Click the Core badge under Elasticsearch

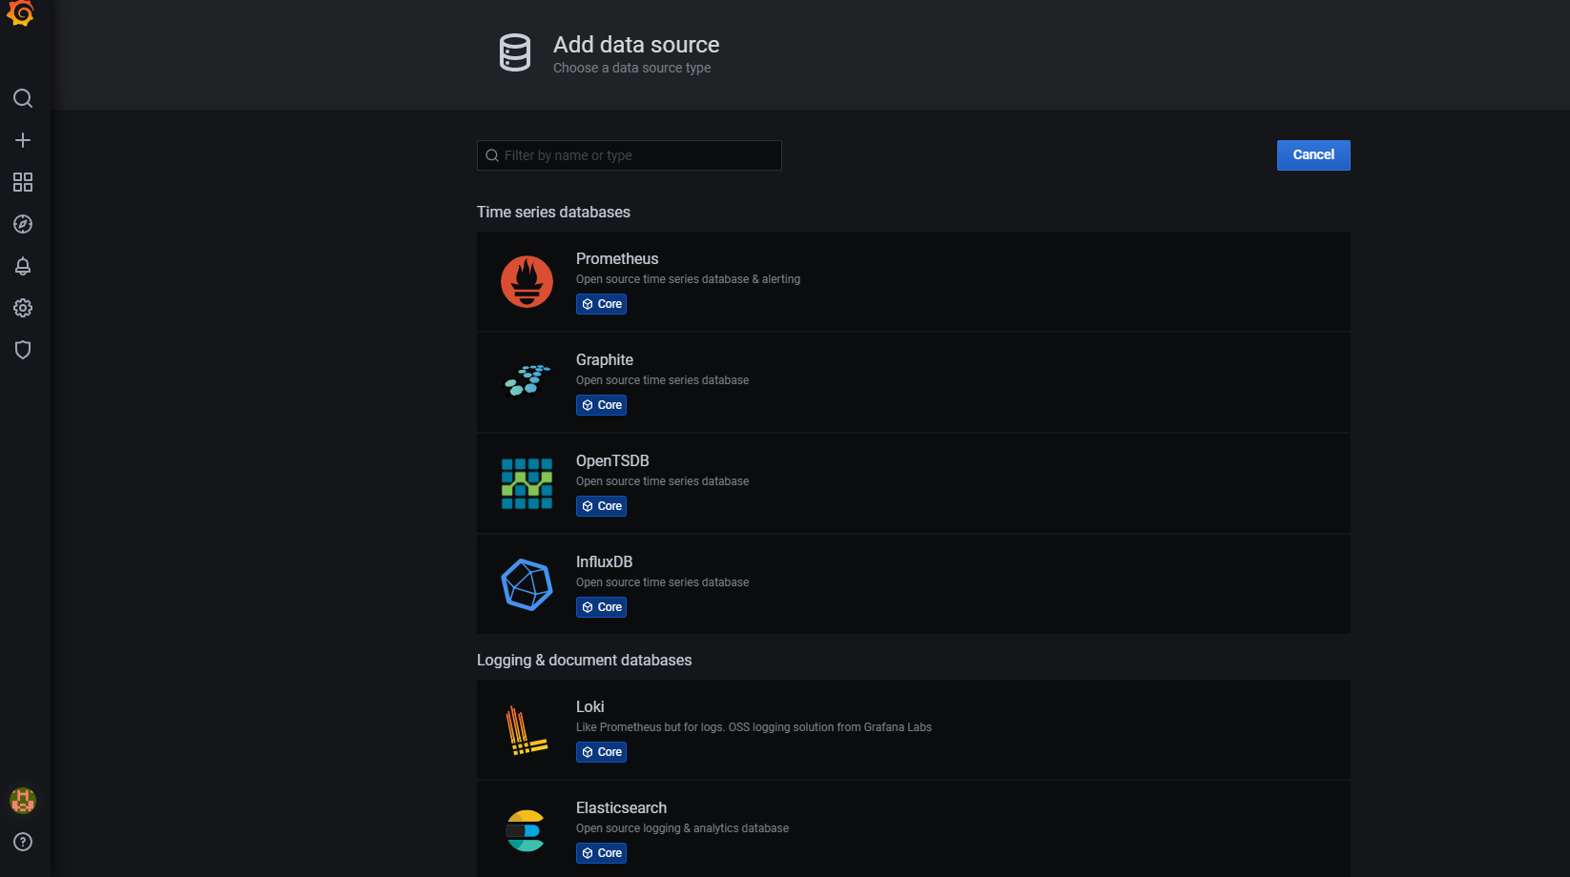601,853
